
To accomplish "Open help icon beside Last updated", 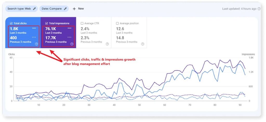I will pyautogui.click(x=259, y=9).
